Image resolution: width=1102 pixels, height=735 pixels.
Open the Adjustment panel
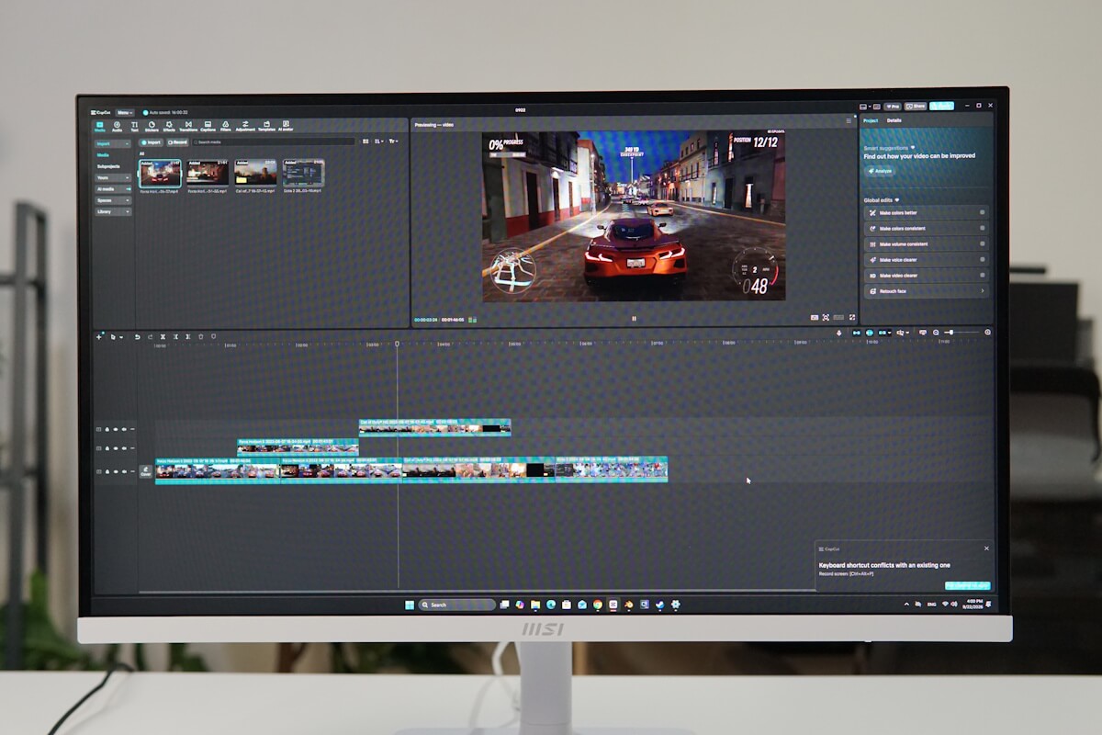click(x=245, y=126)
